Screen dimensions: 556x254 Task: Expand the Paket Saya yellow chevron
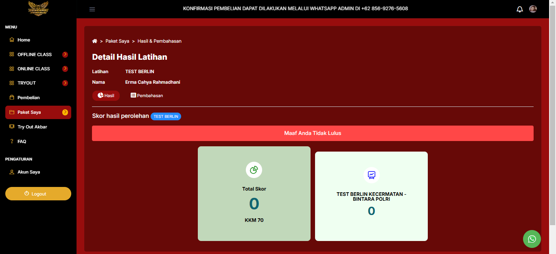65,112
